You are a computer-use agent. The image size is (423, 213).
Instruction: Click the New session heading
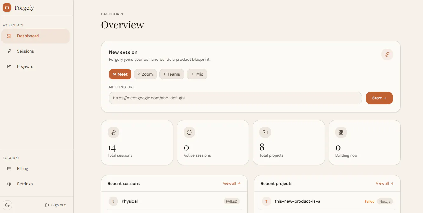[123, 52]
